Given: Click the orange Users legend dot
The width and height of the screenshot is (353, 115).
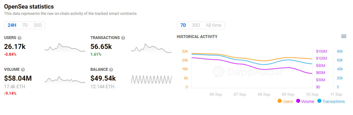Looking at the screenshot, I should coord(279,101).
